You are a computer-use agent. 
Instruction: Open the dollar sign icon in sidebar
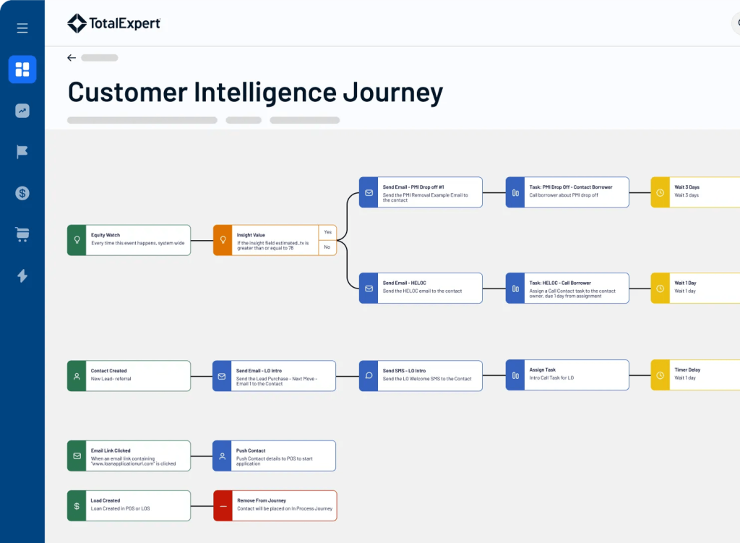(x=22, y=193)
